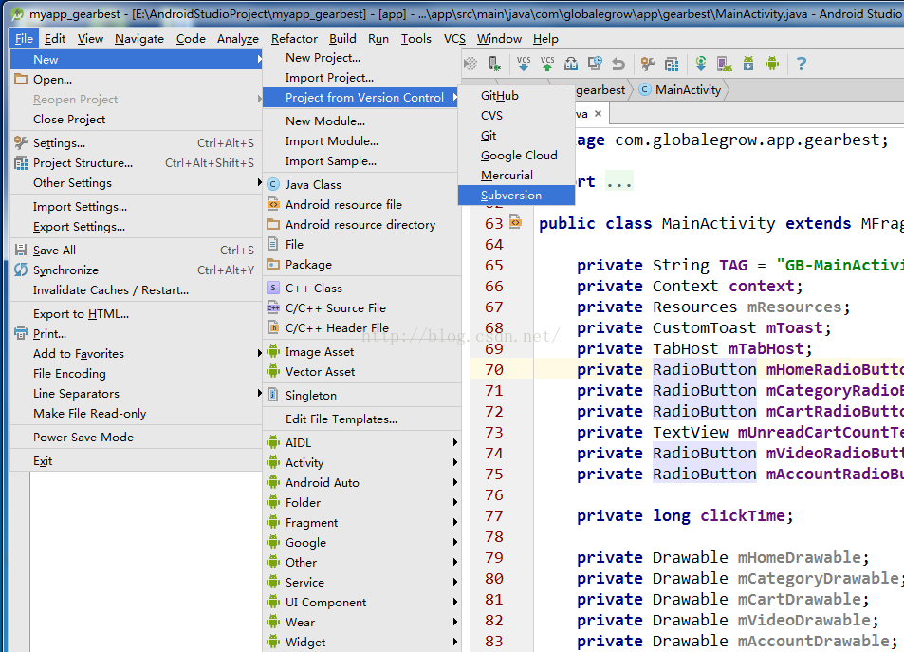Expand collapsed import dots in the editor
Image resolution: width=904 pixels, height=652 pixels.
pyautogui.click(x=619, y=182)
